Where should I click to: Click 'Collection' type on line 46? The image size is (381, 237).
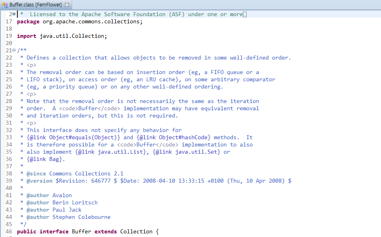coord(136,232)
